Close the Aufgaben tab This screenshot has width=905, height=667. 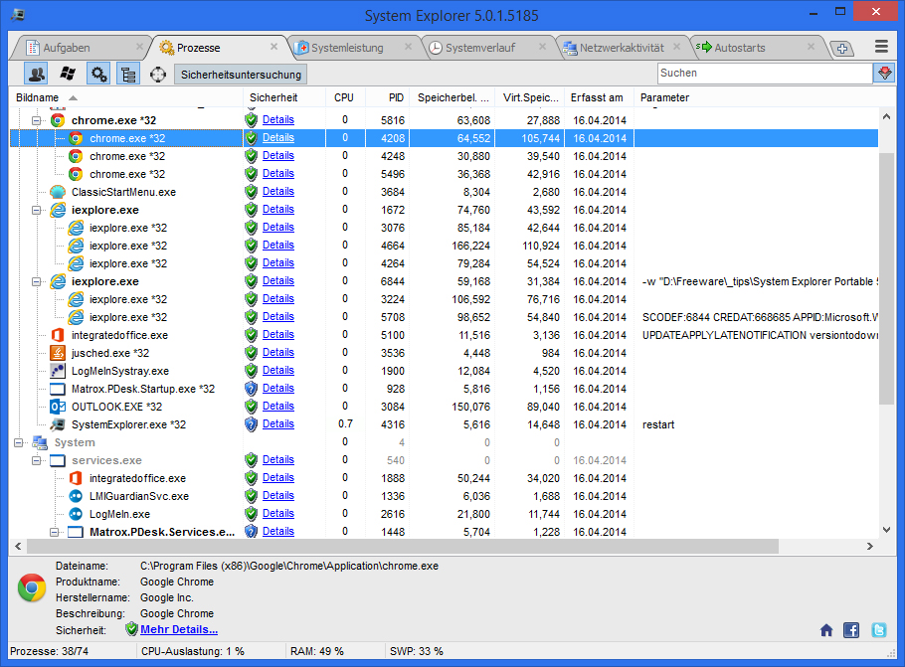point(139,47)
